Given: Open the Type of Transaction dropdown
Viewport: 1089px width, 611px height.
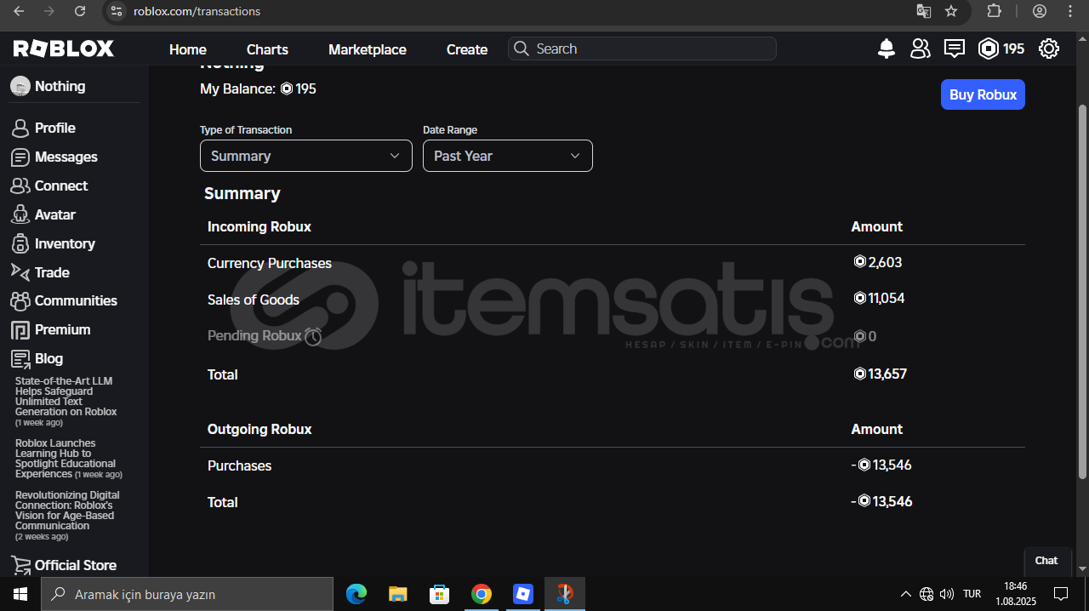Looking at the screenshot, I should coord(306,156).
